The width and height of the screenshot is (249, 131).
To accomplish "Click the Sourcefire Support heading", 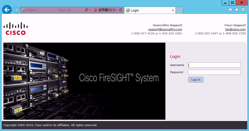I will tap(167, 25).
